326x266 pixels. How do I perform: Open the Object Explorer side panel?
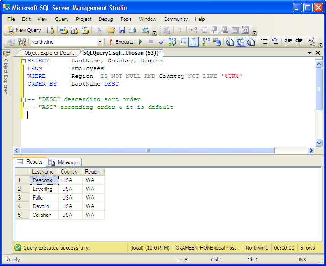(6, 72)
